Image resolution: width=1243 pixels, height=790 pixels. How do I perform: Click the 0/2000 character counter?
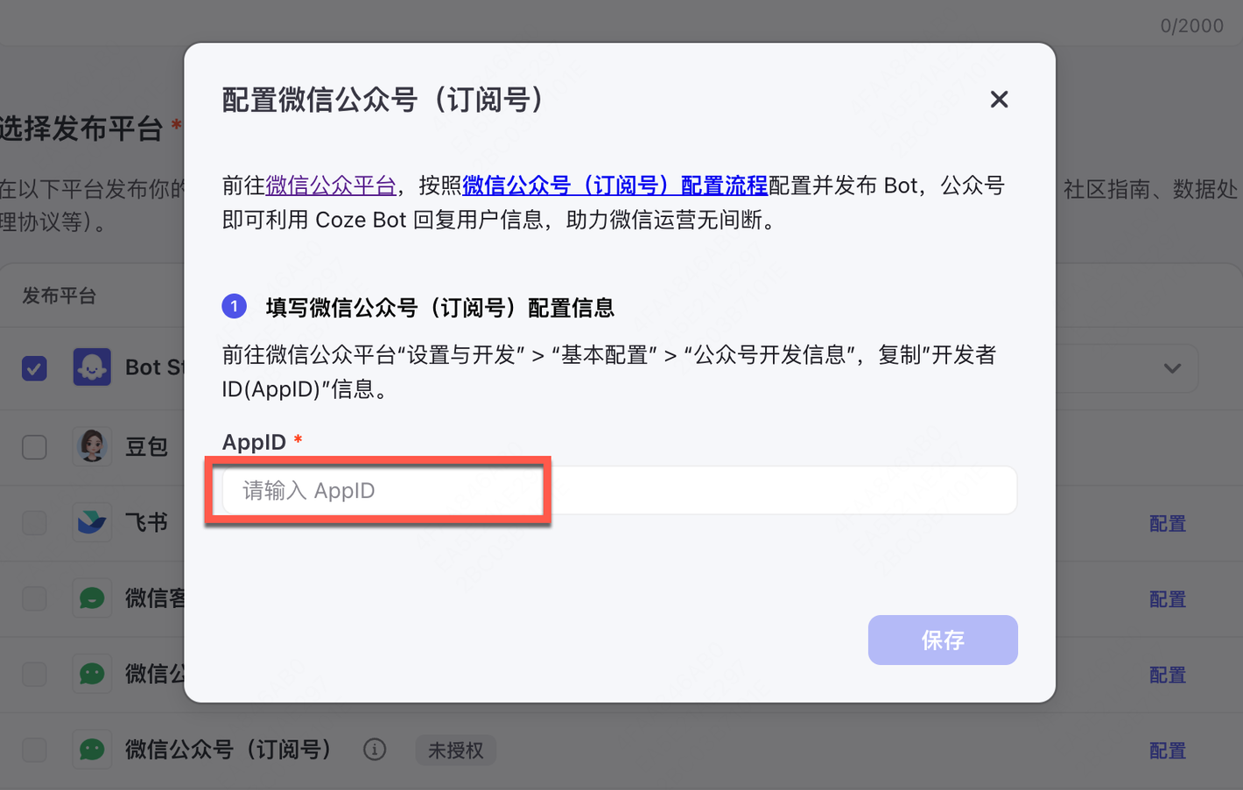pos(1192,26)
